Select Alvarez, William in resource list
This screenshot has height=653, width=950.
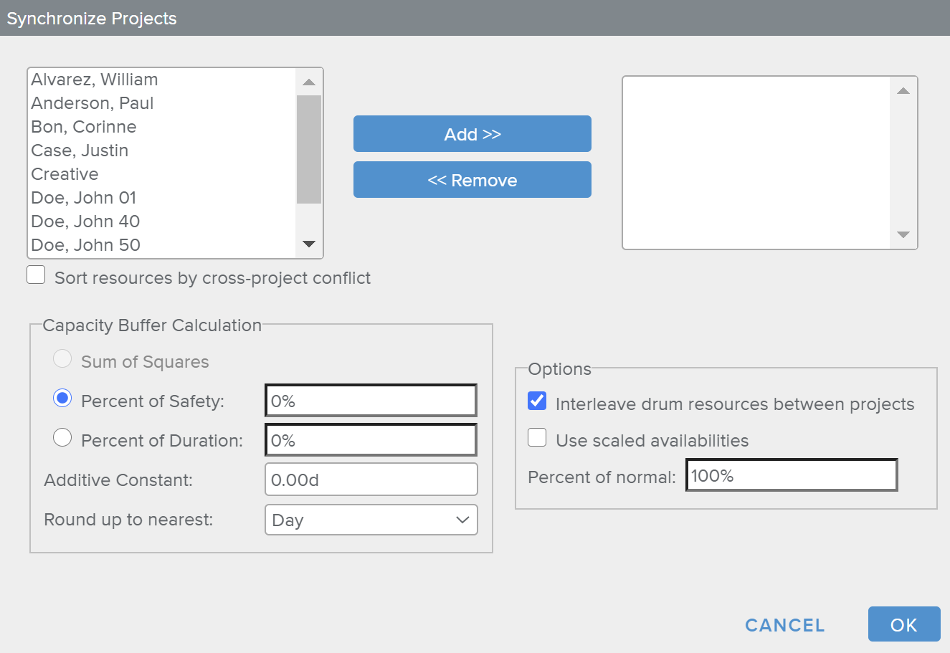coord(95,80)
